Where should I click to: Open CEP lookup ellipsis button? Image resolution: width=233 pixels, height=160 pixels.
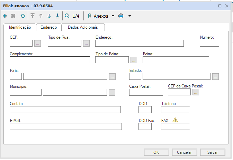[x=38, y=43]
